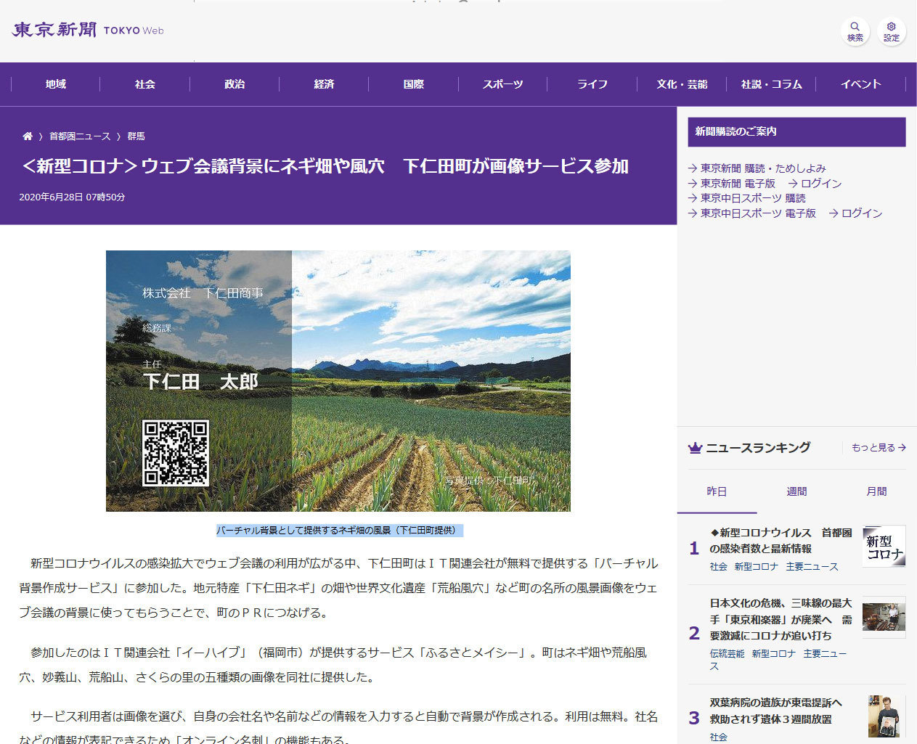Click the negi field article image
This screenshot has width=917, height=744.
click(x=338, y=381)
